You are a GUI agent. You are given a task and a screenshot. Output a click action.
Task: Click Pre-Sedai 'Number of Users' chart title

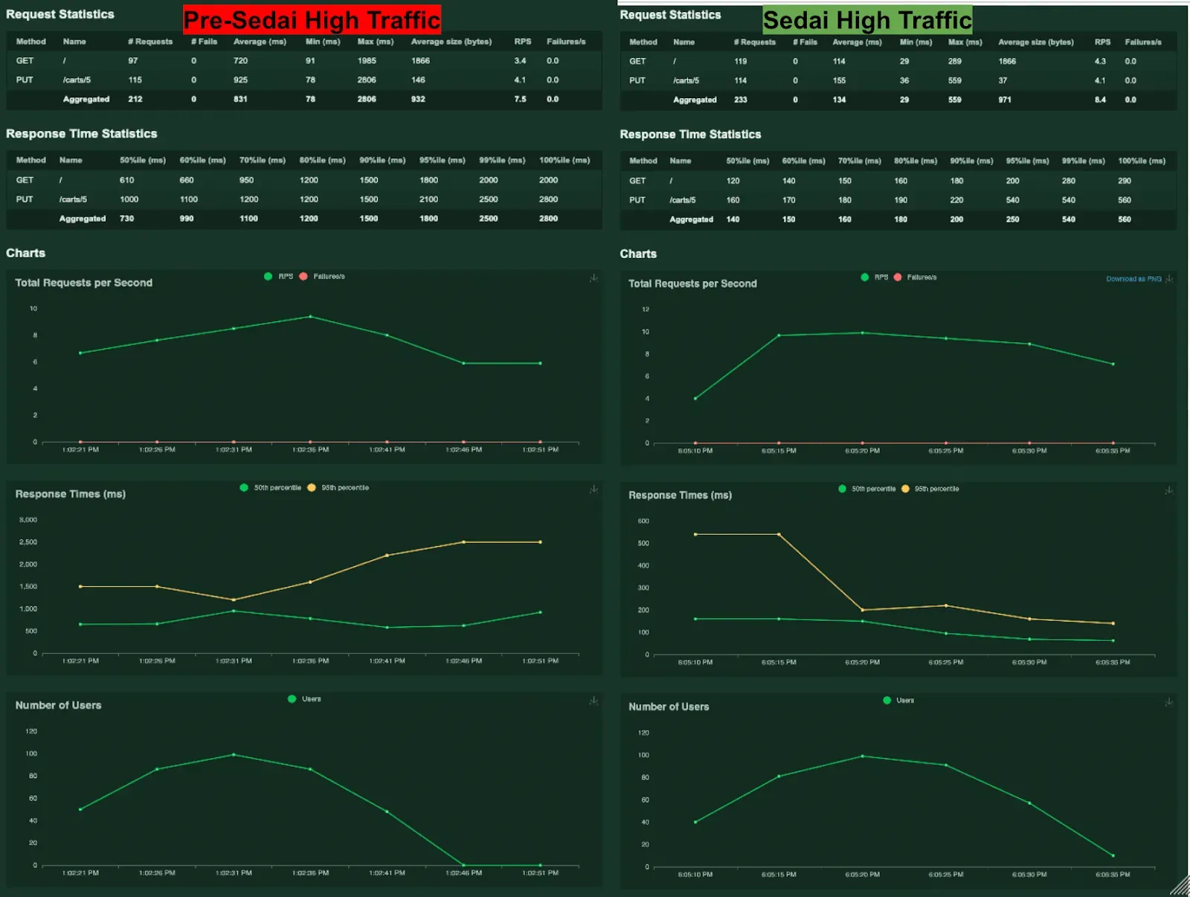[x=58, y=705]
